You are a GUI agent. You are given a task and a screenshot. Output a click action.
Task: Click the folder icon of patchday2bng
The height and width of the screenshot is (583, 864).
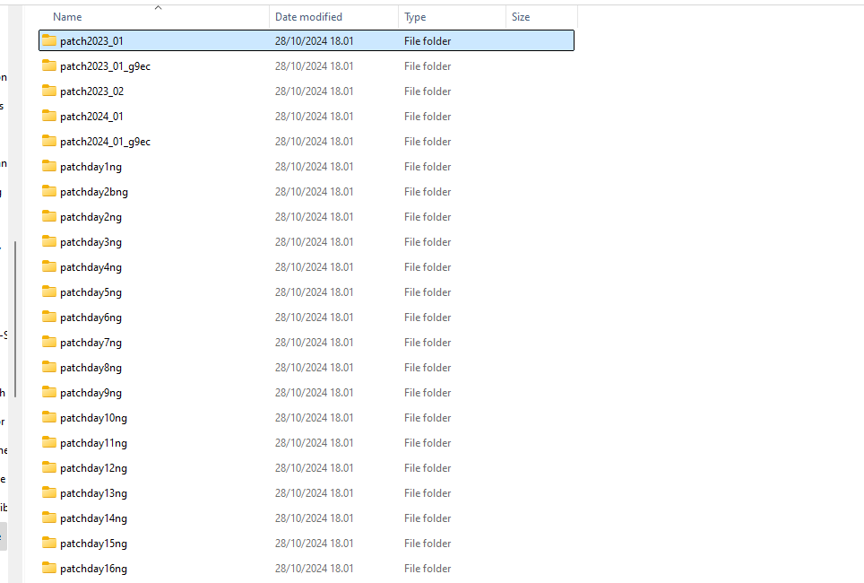49,191
